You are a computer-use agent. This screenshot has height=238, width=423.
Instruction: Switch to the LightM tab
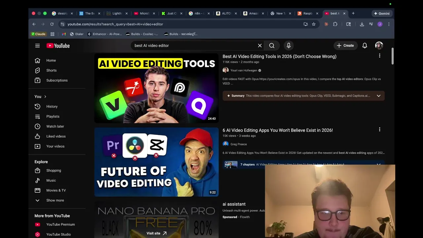tap(117, 14)
